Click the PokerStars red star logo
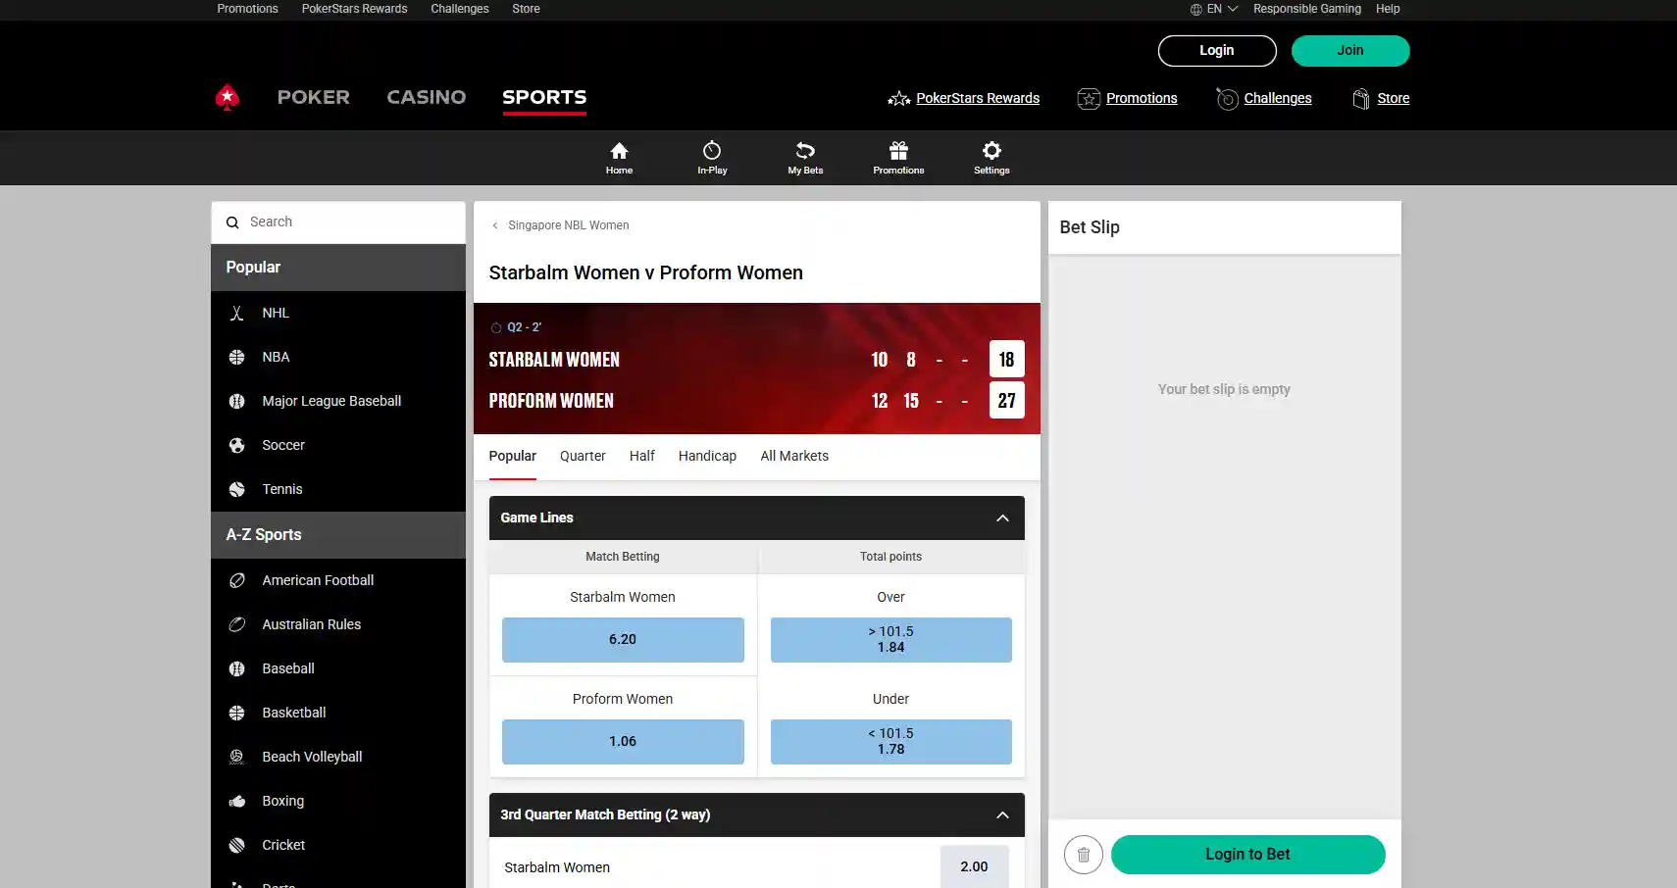 [228, 97]
